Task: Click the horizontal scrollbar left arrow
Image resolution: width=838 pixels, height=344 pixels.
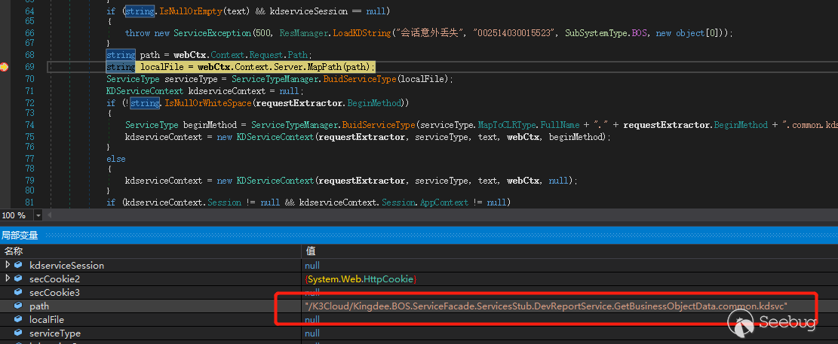Action: point(51,215)
